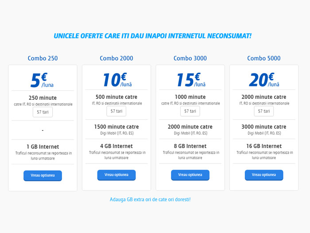
Task: Click the 5€/luna price
Action: (42, 80)
